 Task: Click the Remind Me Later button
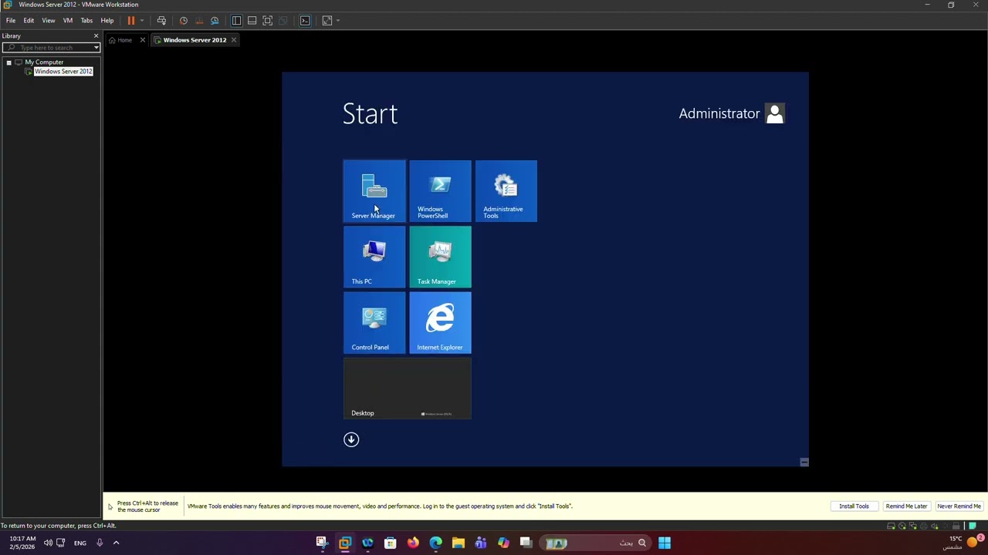point(906,506)
